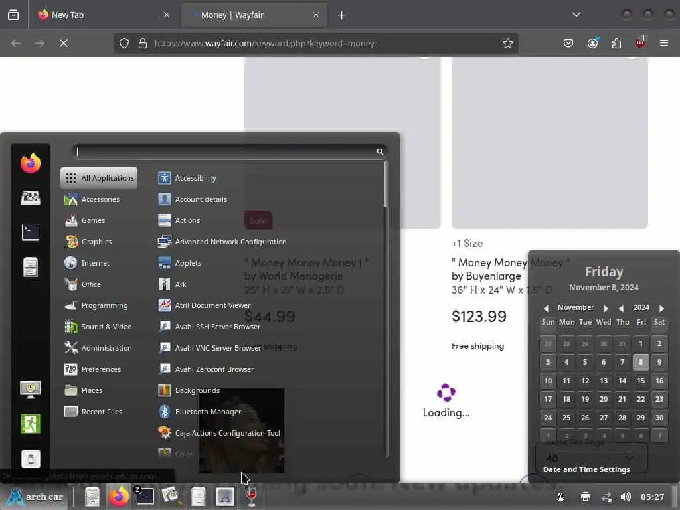
Task: Select the All Applications category
Action: coord(100,178)
